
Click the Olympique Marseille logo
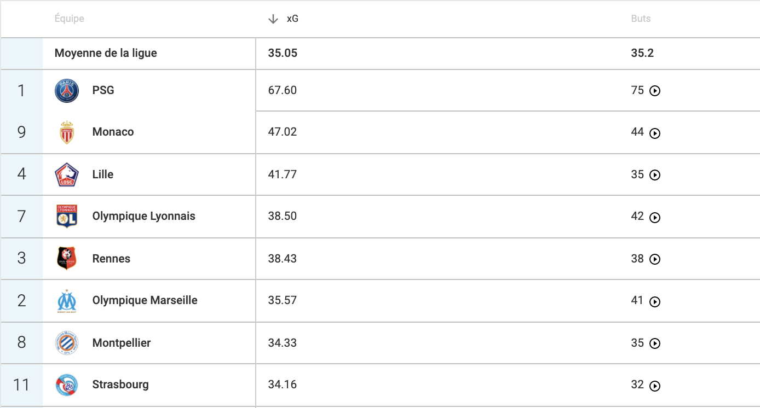point(67,301)
